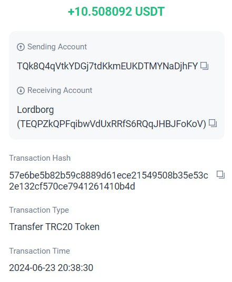Click the Transfer TRC20 Token value

pos(54,227)
